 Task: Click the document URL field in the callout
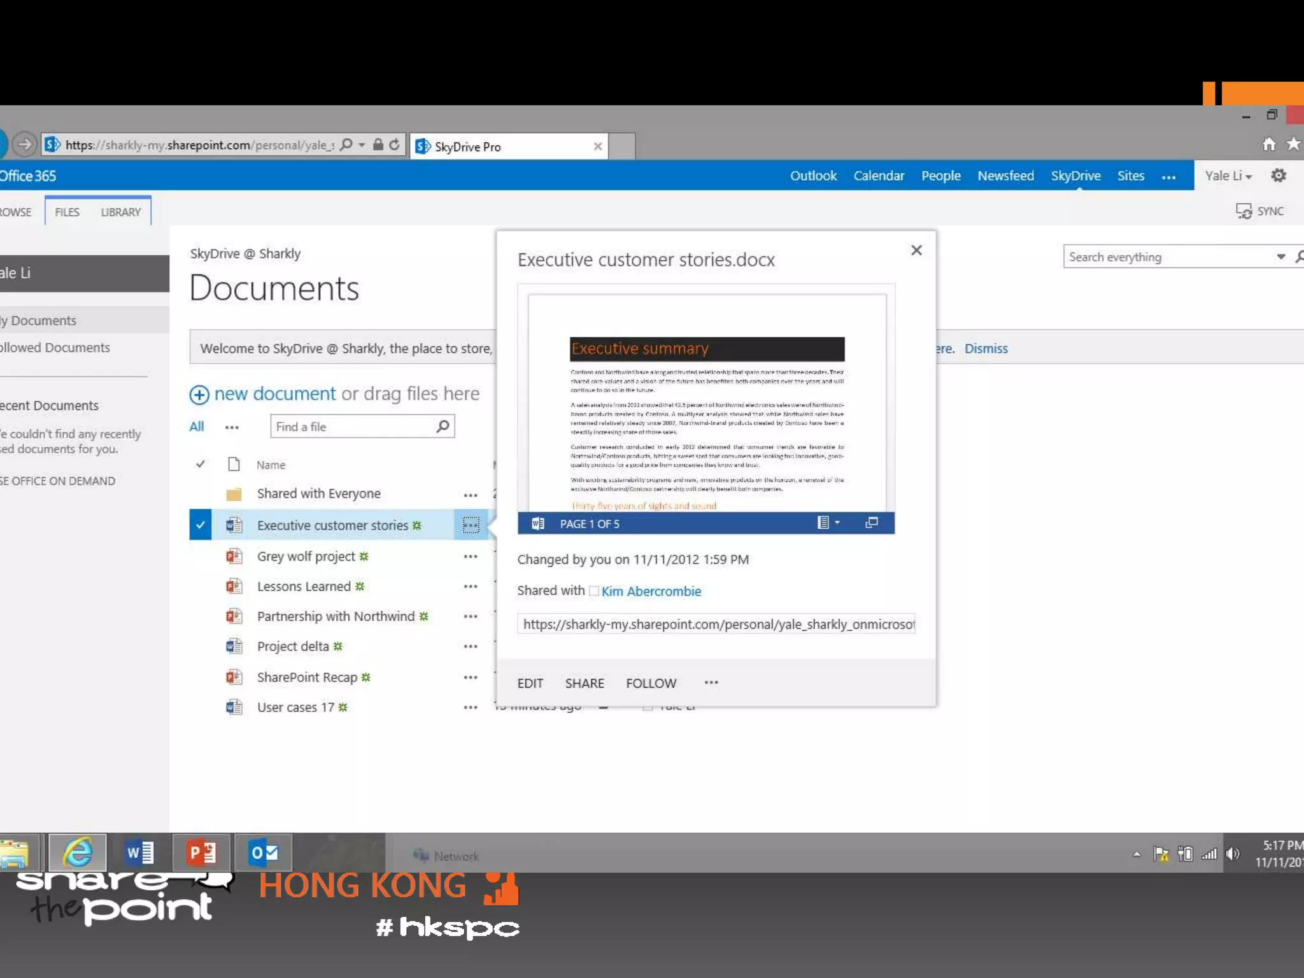716,624
